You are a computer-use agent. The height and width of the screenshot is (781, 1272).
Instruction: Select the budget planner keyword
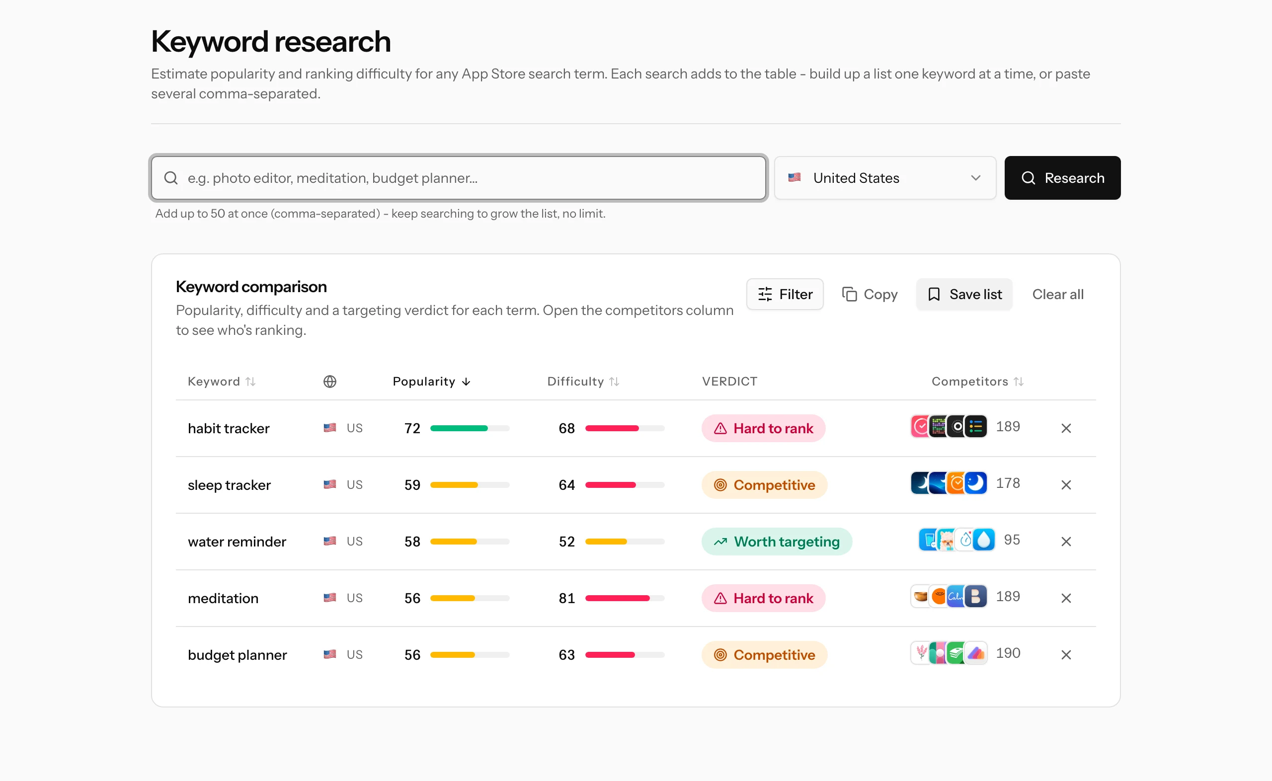coord(238,655)
